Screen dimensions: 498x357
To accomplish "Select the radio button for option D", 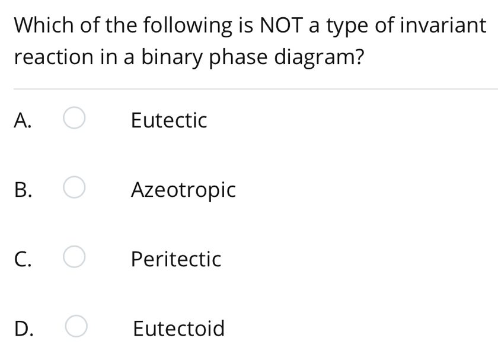I will tap(76, 327).
